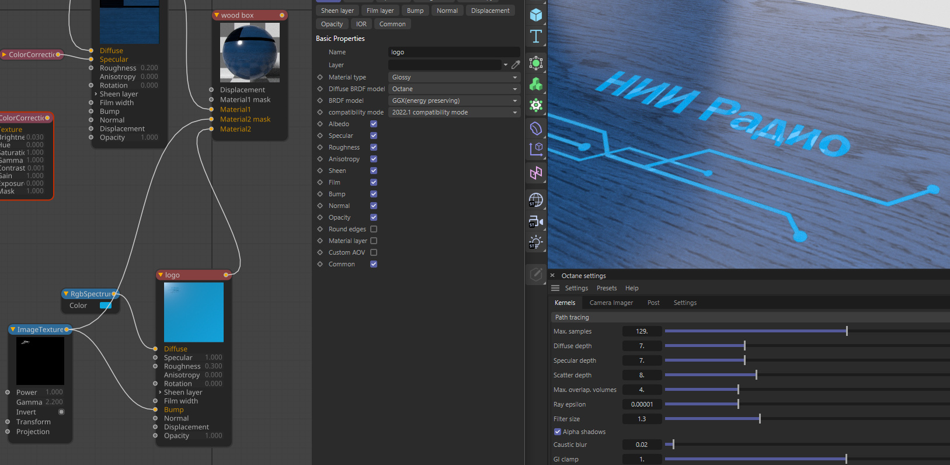Toggle the Sheen checkbox
The height and width of the screenshot is (465, 950).
point(374,171)
